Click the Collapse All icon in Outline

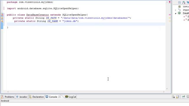(180, 3)
